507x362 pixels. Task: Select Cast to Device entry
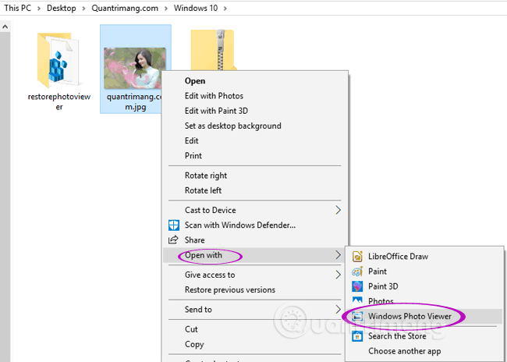[255, 210]
